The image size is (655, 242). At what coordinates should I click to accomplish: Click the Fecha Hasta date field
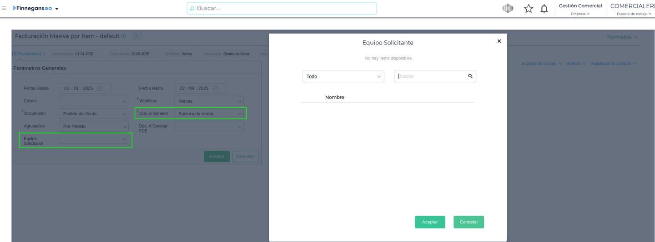(x=200, y=88)
